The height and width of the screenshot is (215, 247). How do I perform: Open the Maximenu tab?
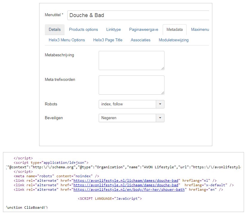(x=200, y=30)
